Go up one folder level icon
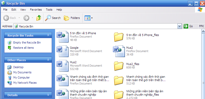 coord(39,18)
